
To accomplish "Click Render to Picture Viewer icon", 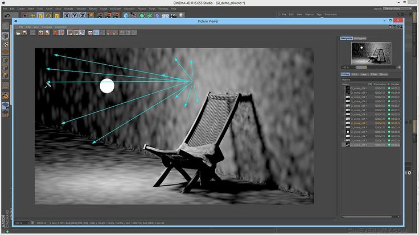I will click(x=108, y=16).
